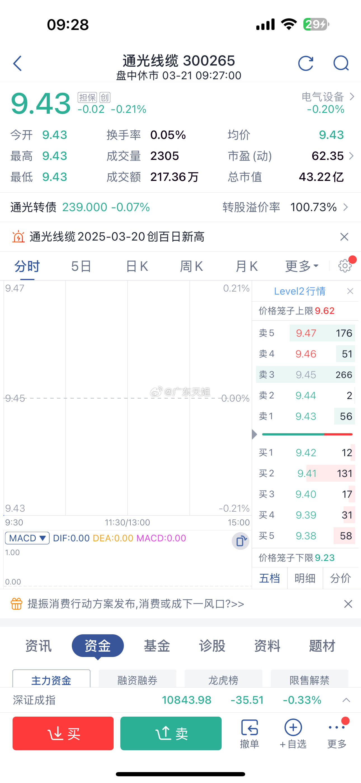Open 转股溢价率 100.73% chevron
Screen dimensions: 361x783
click(346, 207)
